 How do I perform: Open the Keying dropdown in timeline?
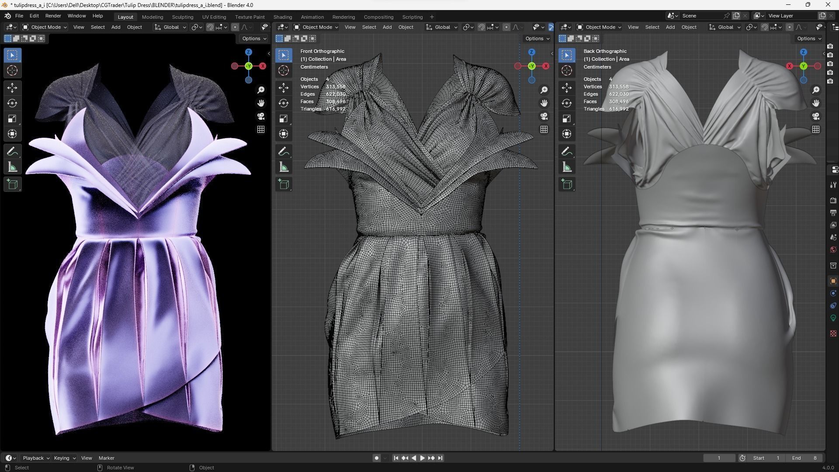[x=65, y=458]
